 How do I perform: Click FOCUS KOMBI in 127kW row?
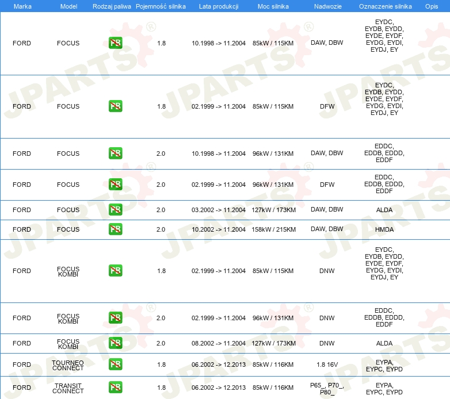coord(68,344)
